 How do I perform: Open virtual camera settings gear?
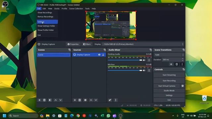183,86
